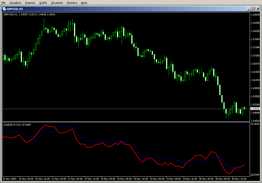The image size is (262, 183).
Task: Open the Visualizza menu
Action: tap(15, 3)
